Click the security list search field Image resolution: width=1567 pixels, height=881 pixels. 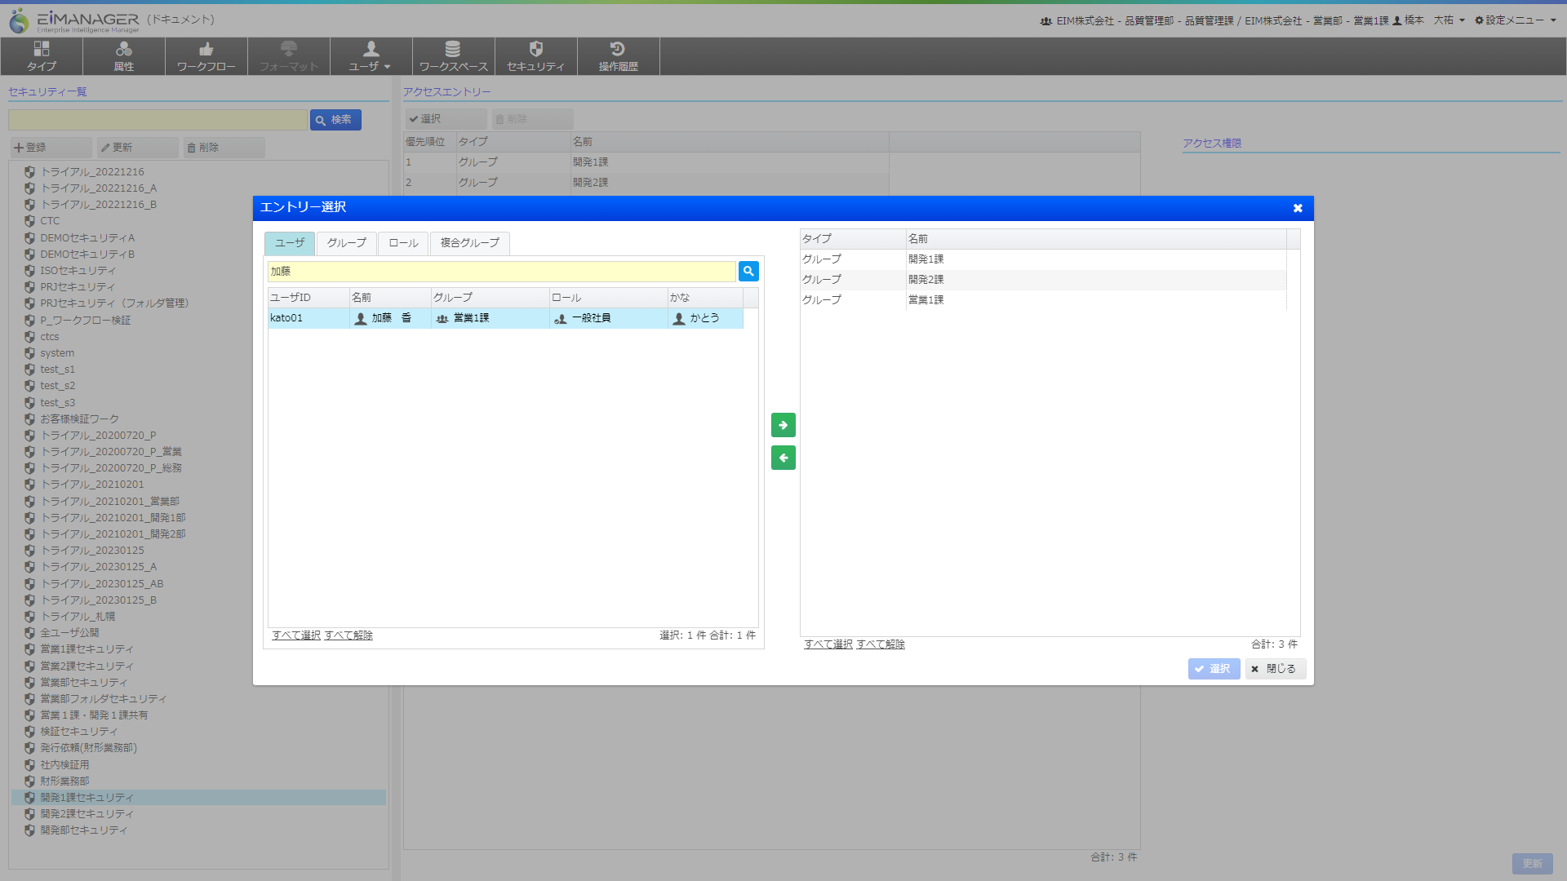click(x=158, y=120)
